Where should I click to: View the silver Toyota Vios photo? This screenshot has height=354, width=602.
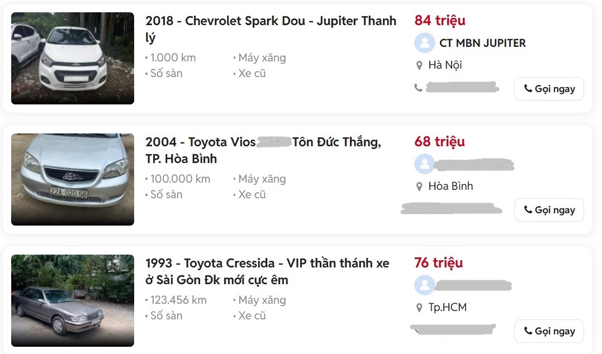(73, 179)
